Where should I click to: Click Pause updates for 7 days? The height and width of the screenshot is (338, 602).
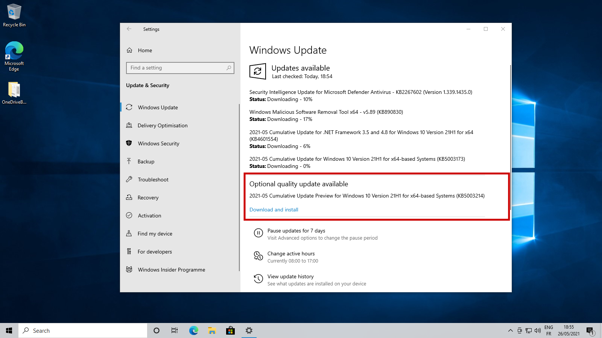click(x=296, y=231)
